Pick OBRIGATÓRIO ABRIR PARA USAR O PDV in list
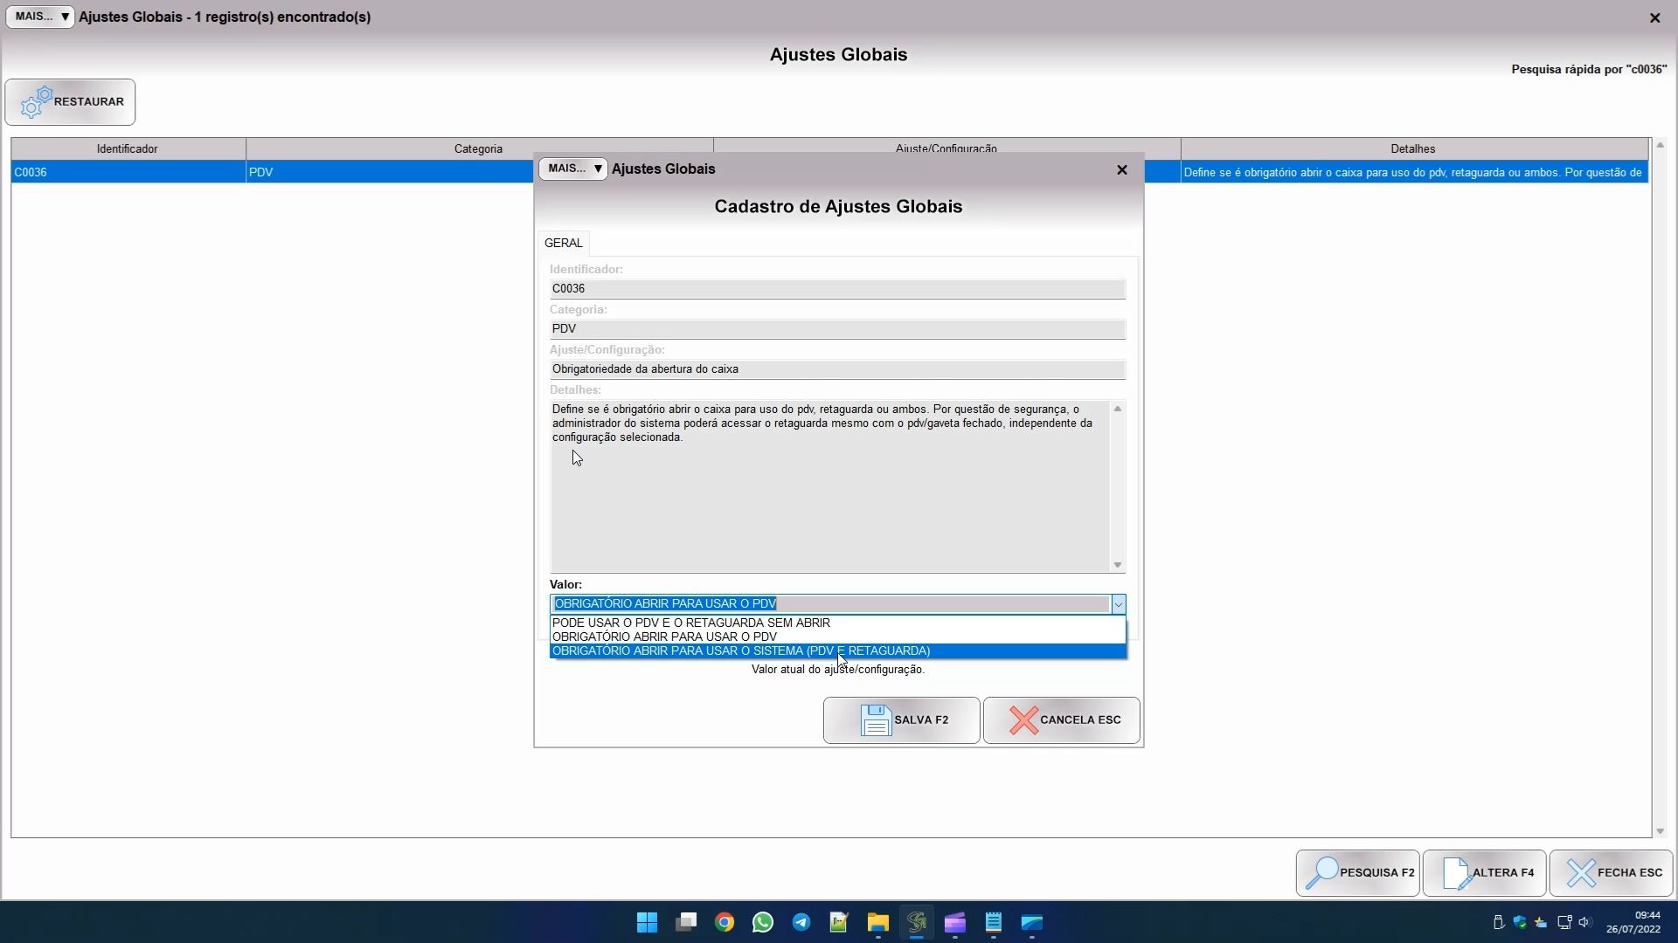 point(663,637)
